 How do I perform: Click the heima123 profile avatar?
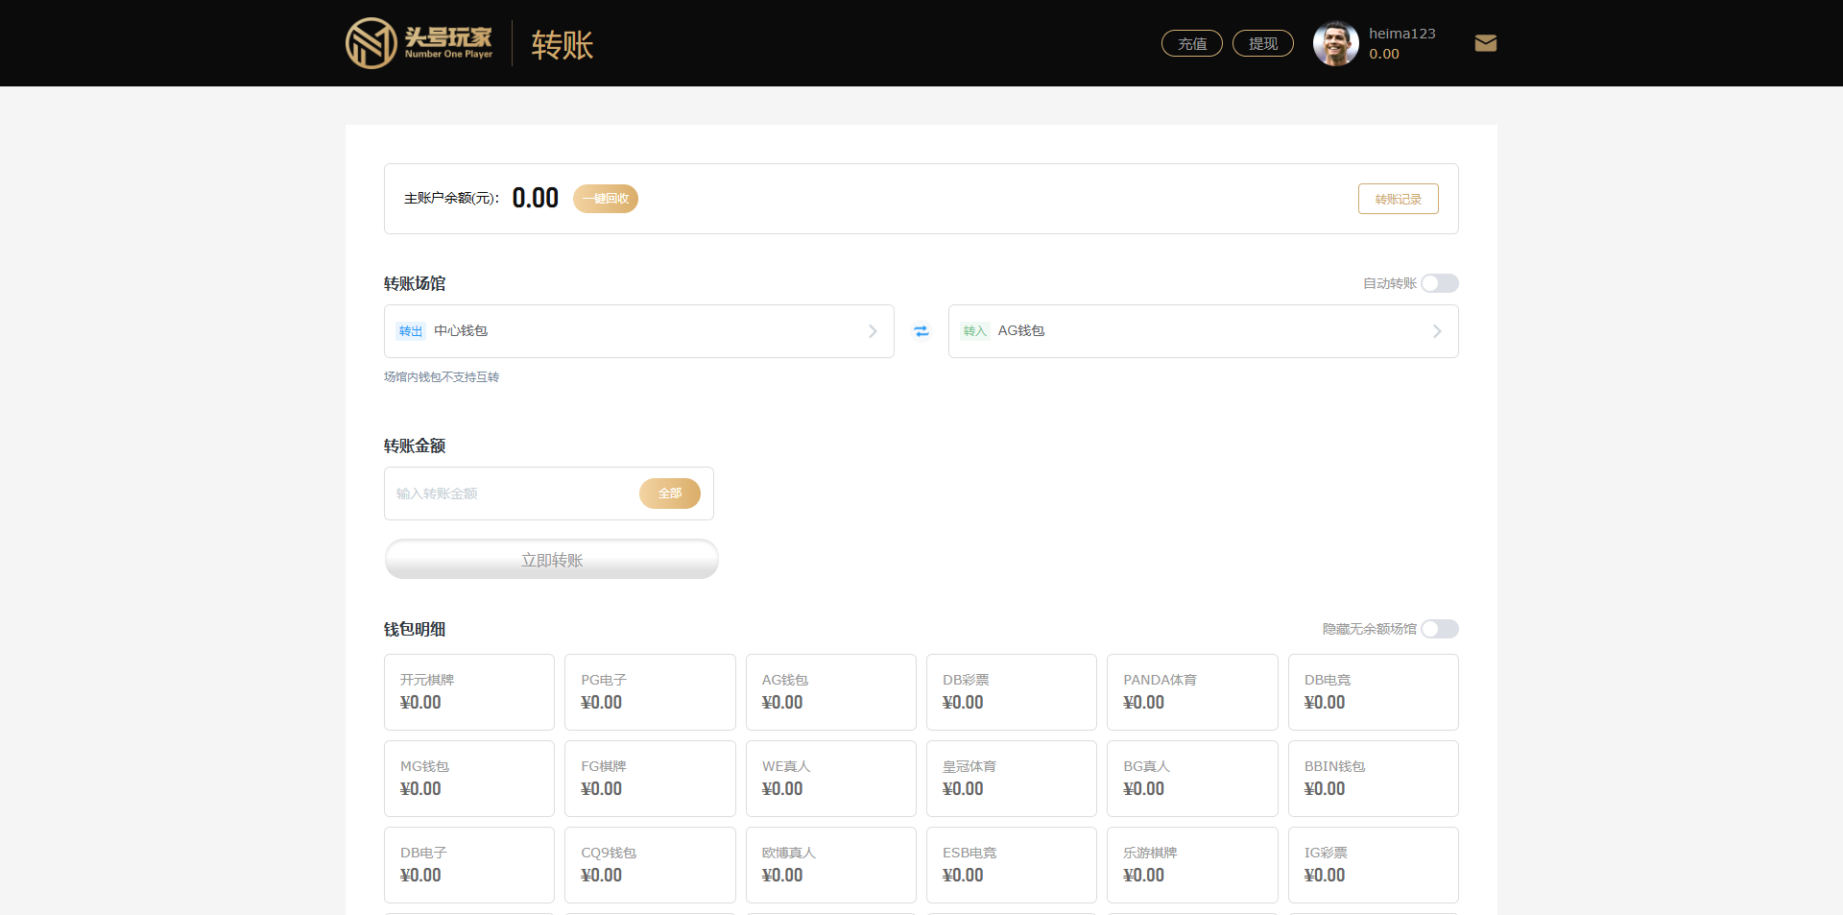(1335, 43)
